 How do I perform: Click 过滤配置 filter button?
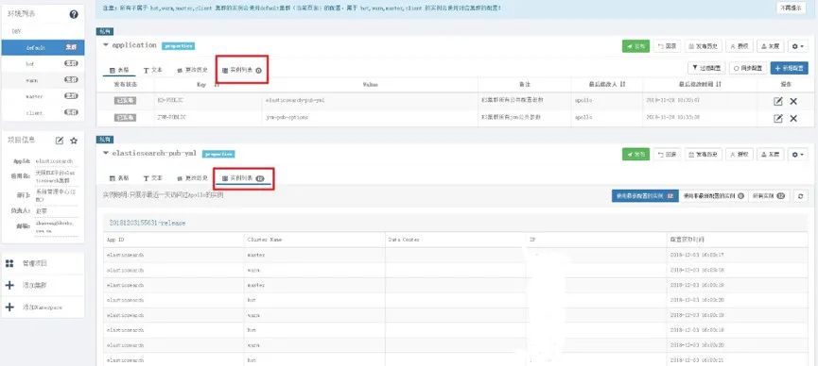point(706,68)
